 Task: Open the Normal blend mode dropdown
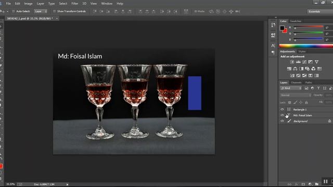click(x=296, y=95)
